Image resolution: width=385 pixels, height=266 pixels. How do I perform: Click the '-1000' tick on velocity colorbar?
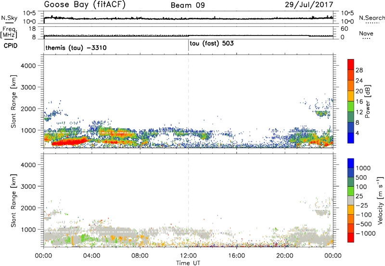pos(365,233)
